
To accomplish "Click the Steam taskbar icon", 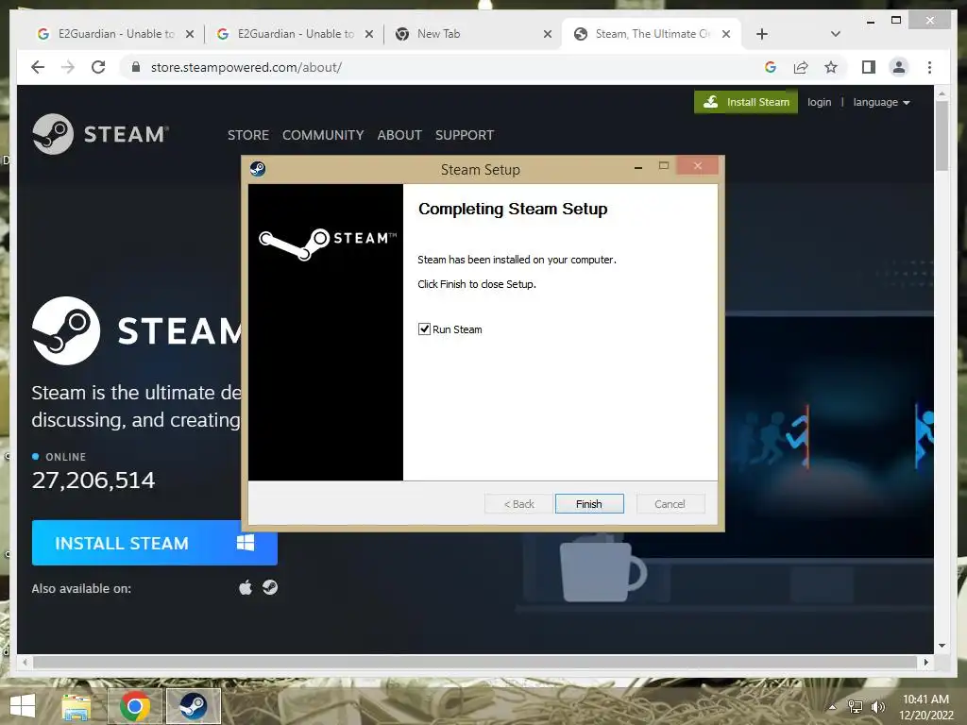I will pos(193,706).
